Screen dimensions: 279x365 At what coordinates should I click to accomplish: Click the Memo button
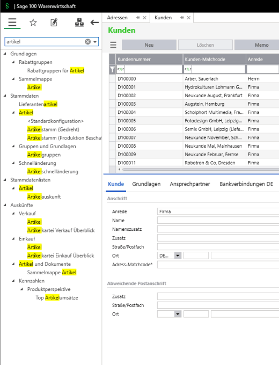(256, 45)
